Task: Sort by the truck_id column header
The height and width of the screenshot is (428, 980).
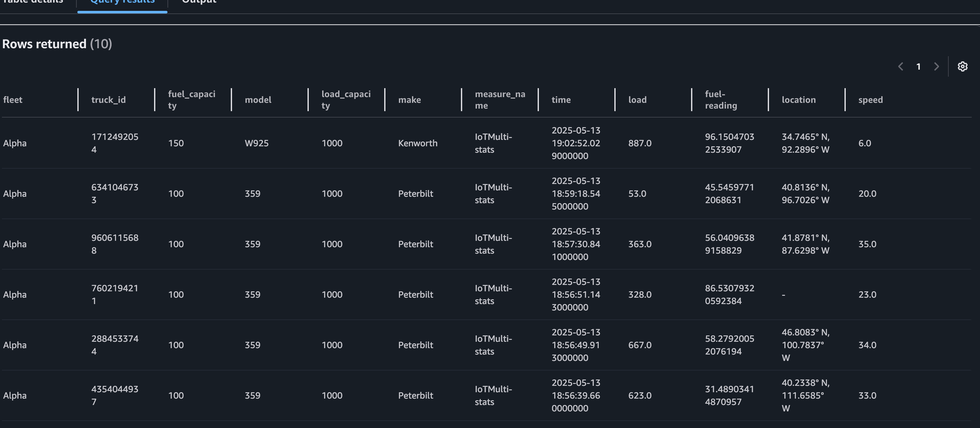Action: pyautogui.click(x=108, y=100)
